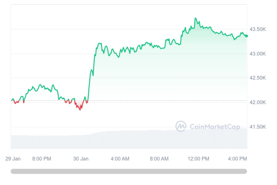
Task: Click the lowest red dip of the price line
Action: [81, 109]
